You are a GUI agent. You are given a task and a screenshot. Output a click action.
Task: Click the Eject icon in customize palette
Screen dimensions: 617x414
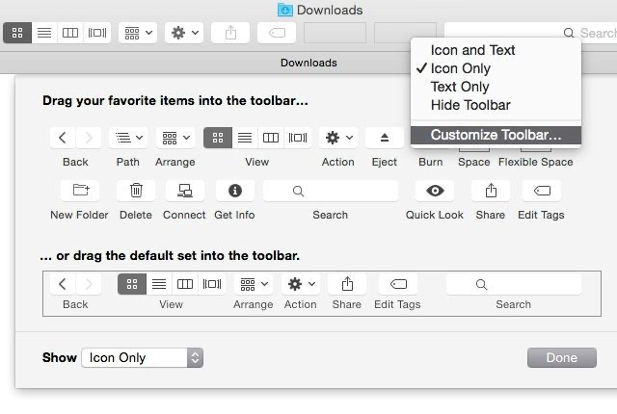pos(385,138)
